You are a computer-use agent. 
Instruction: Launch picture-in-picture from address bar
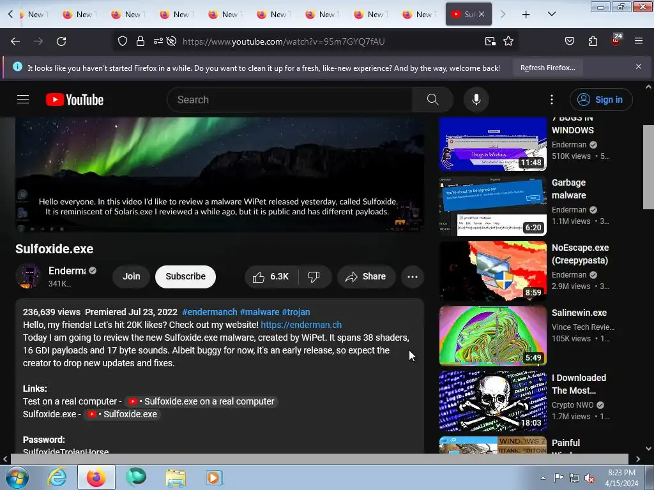pos(490,41)
